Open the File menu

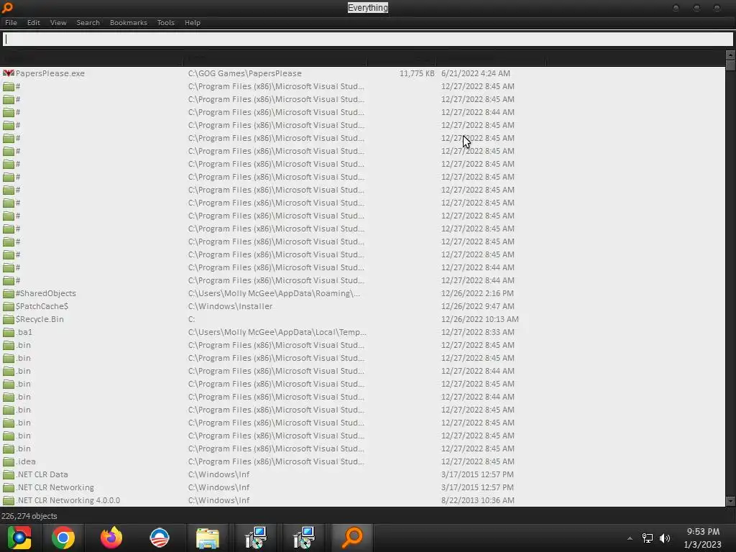[x=11, y=22]
